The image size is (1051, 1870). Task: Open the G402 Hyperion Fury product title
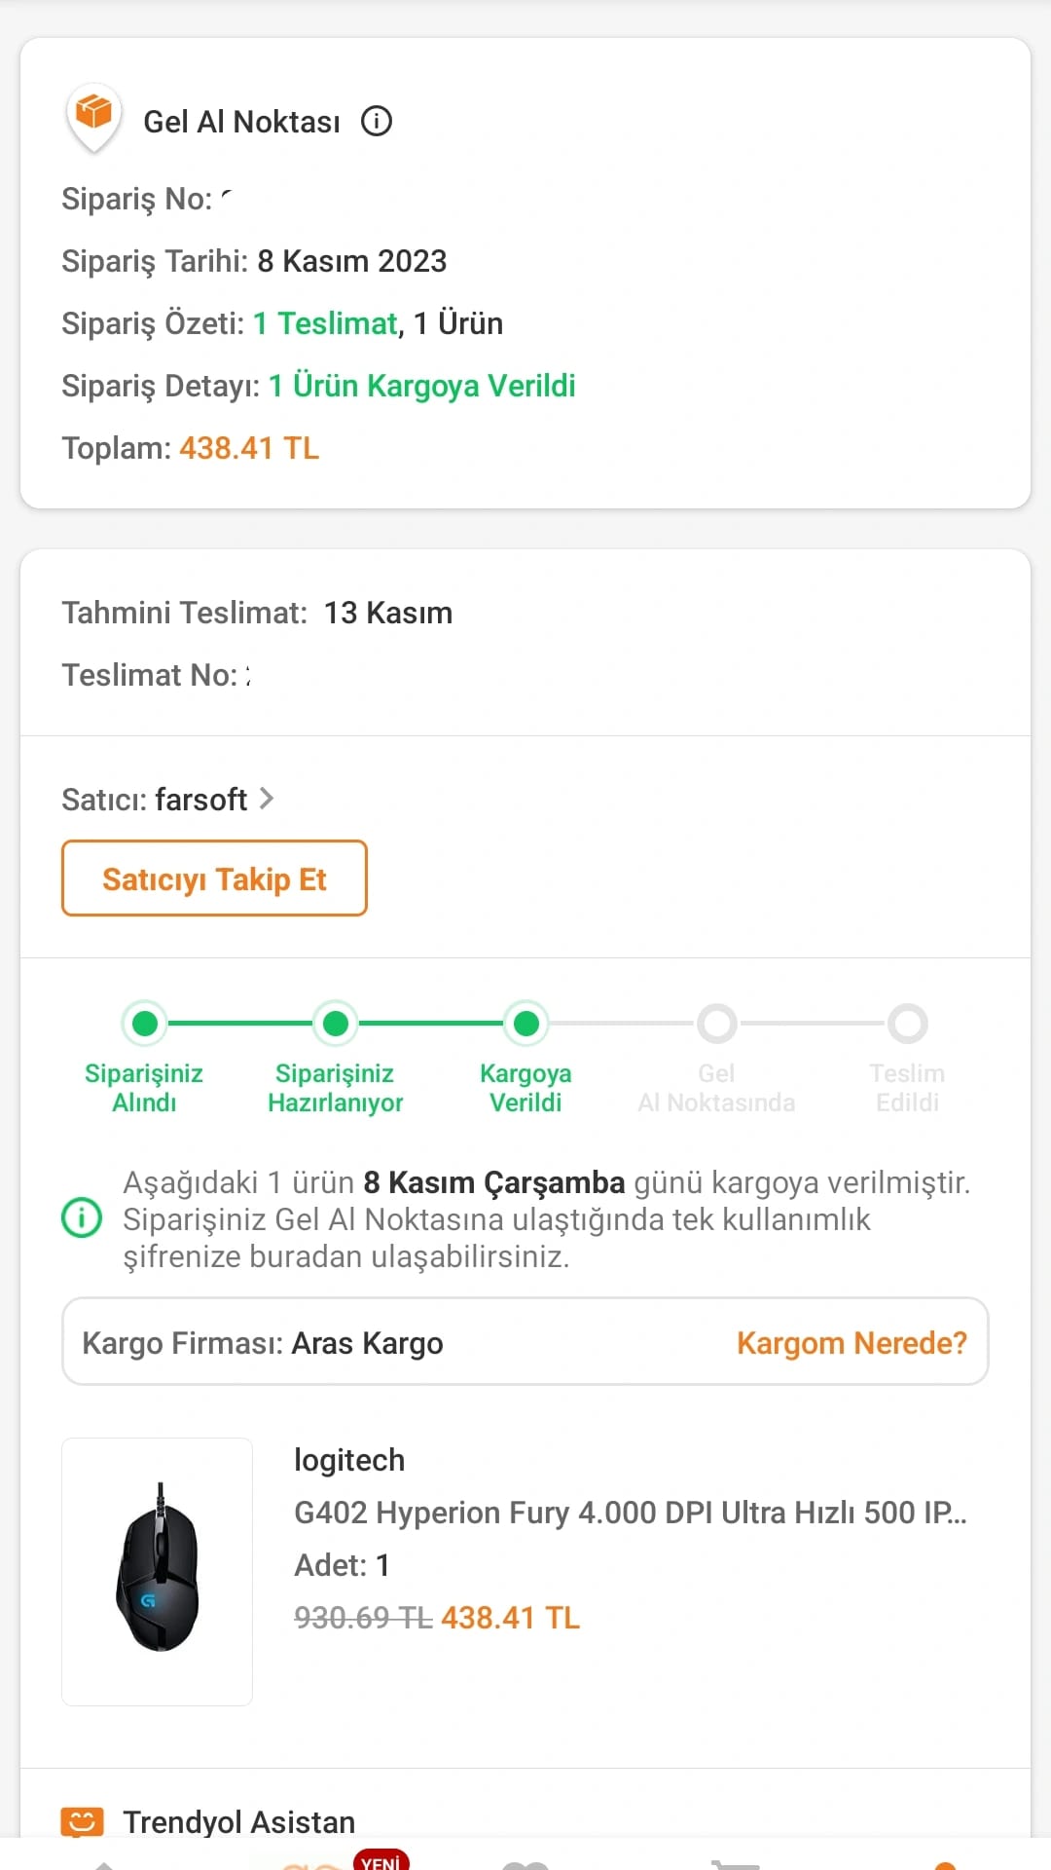630,1513
